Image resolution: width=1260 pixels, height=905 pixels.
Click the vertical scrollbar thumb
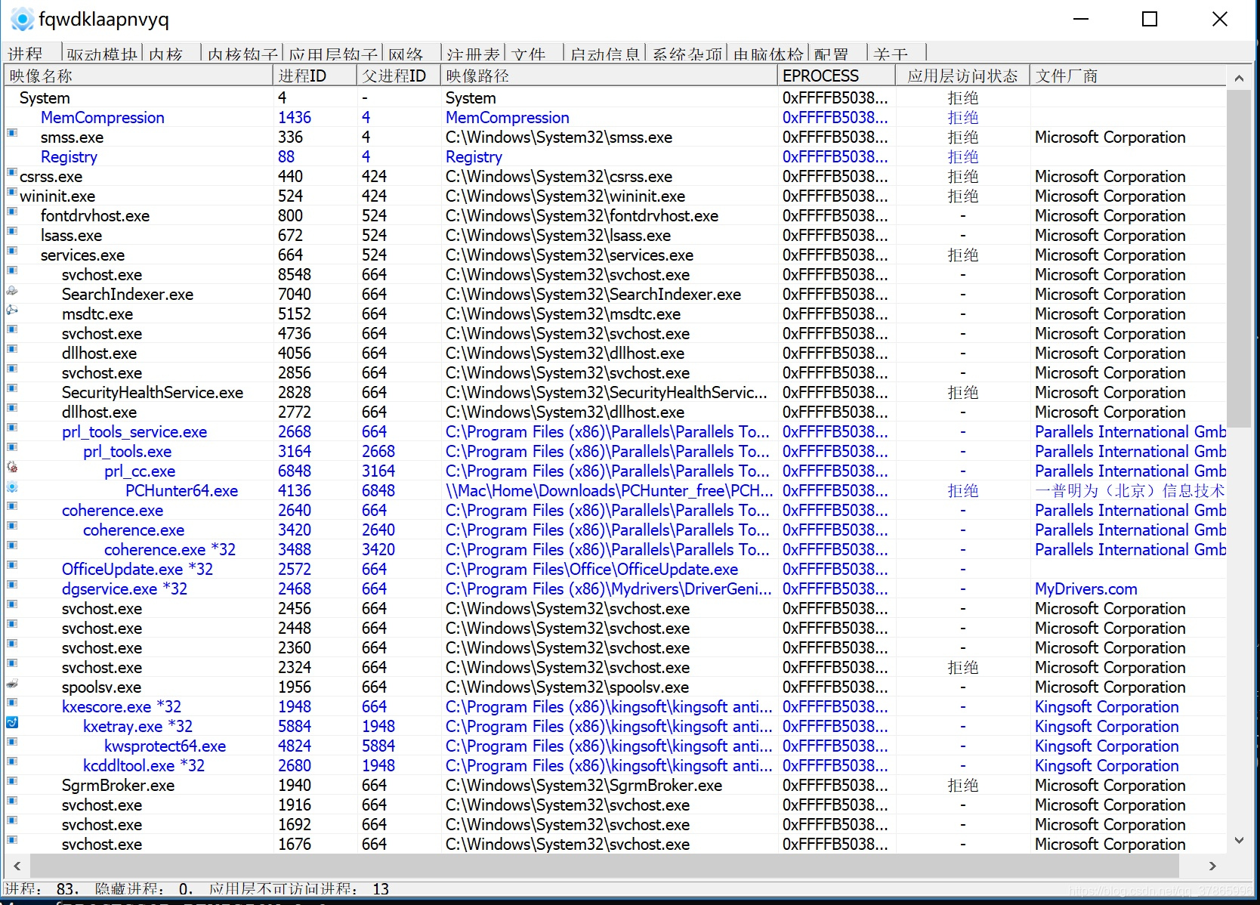(1239, 258)
